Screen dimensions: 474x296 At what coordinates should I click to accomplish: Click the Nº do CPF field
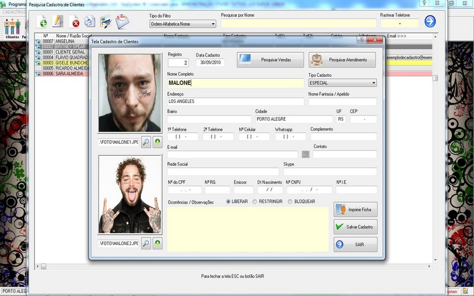(x=185, y=189)
